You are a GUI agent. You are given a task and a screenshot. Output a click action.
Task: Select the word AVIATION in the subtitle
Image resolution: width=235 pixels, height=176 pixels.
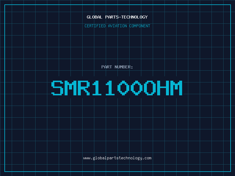point(117,26)
